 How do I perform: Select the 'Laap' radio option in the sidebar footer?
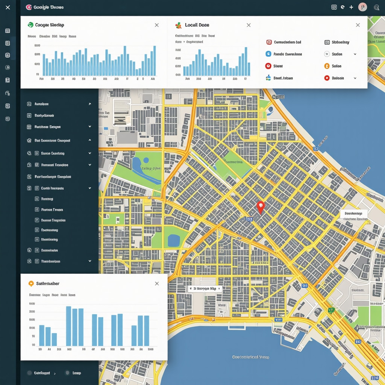(67, 373)
